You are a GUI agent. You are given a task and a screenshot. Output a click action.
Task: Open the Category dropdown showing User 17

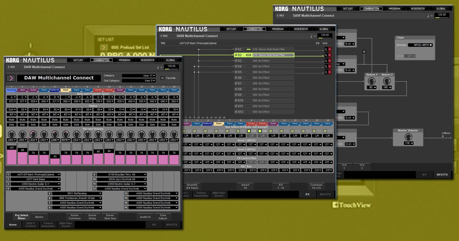coord(139,76)
